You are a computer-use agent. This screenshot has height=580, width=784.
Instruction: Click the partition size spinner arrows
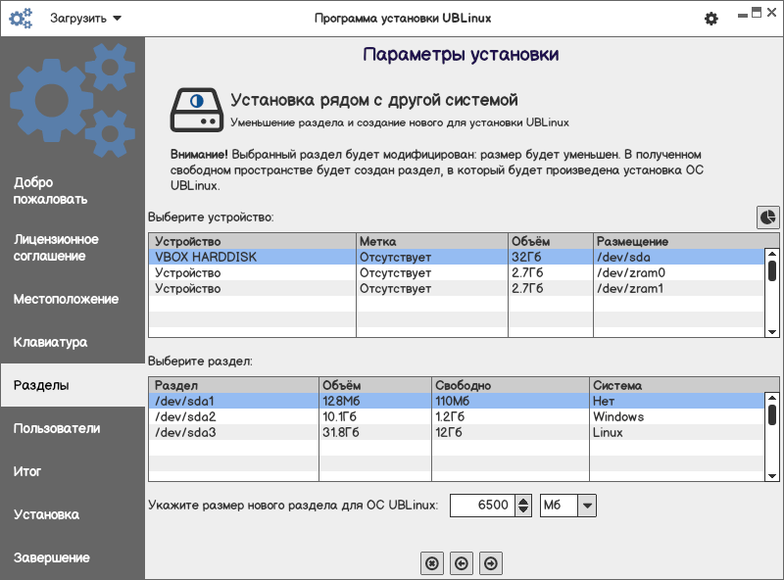[x=522, y=506]
